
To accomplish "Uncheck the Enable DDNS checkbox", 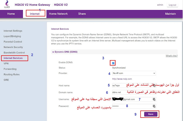I will click(x=113, y=63).
